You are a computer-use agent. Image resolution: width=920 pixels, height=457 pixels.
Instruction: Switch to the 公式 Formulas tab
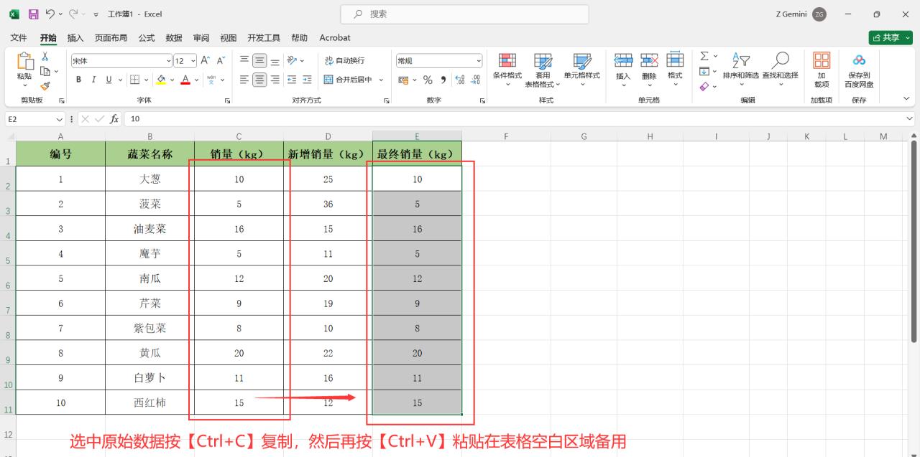[147, 37]
